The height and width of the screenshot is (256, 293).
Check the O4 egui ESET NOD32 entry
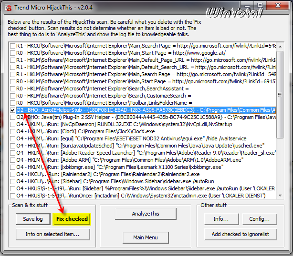point(12,138)
